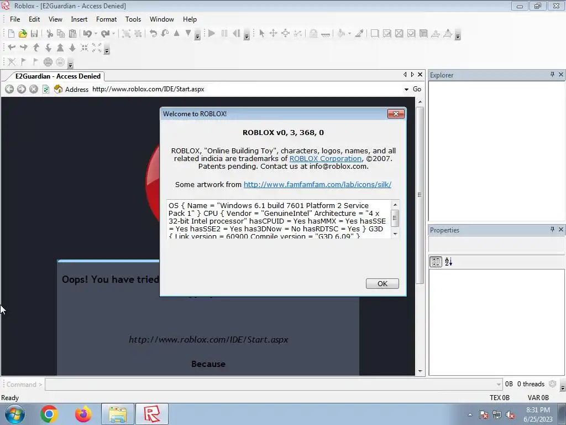Click the X-marked surface icon
The height and width of the screenshot is (425, 566).
[x=399, y=34]
